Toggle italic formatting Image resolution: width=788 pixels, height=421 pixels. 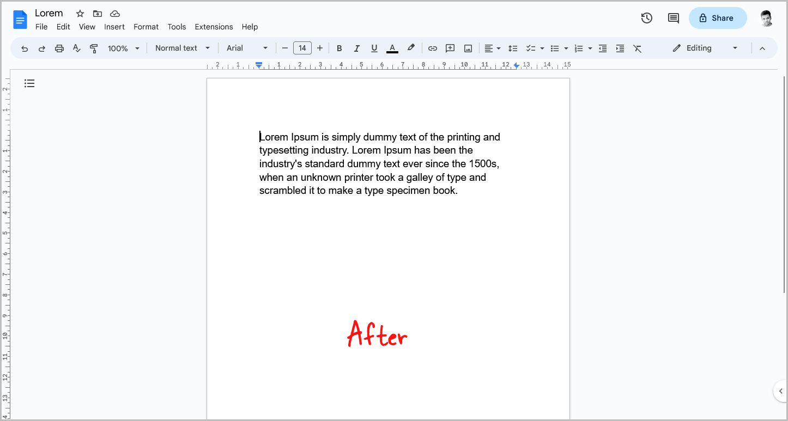(356, 48)
